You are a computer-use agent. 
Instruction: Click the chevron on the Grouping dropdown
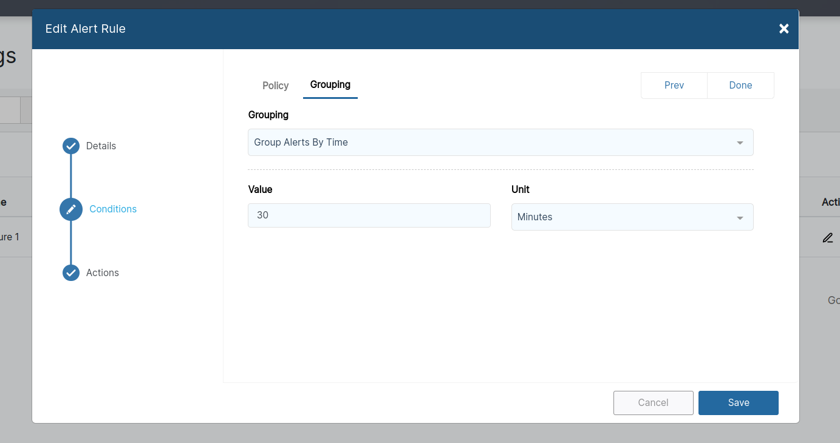point(740,142)
